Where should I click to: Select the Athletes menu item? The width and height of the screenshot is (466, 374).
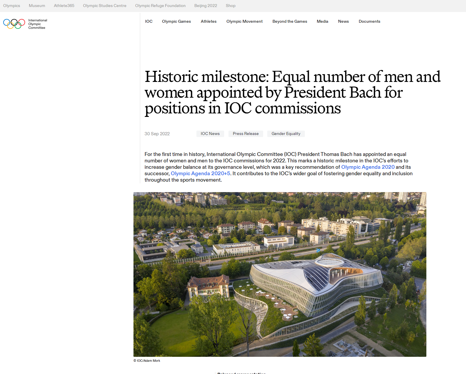(209, 21)
